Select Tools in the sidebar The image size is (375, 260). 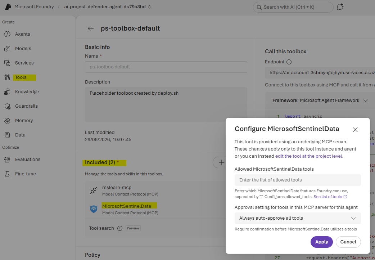[x=21, y=77]
